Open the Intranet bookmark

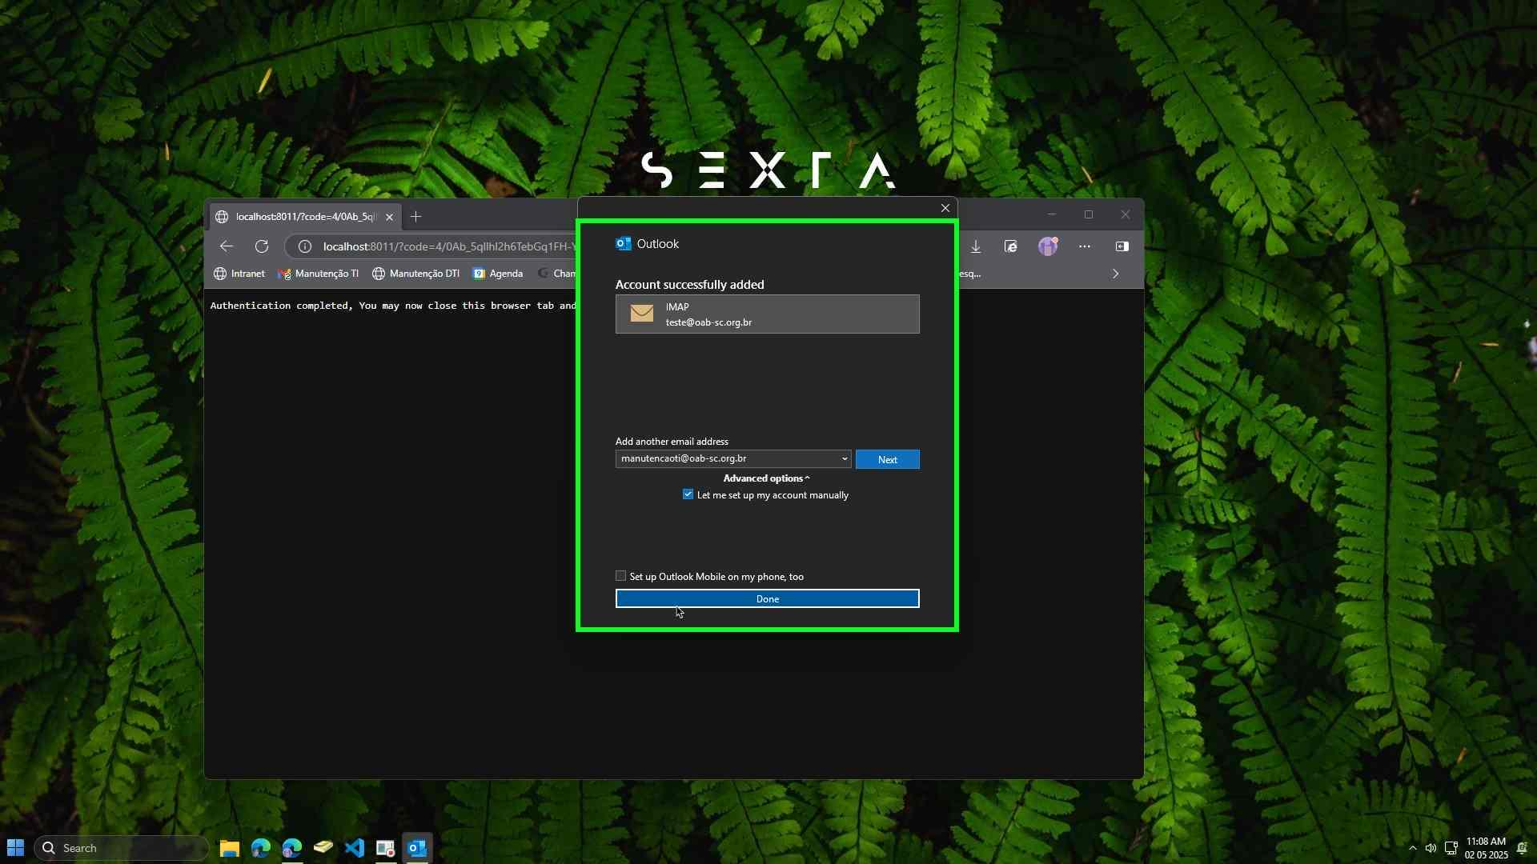click(x=239, y=274)
